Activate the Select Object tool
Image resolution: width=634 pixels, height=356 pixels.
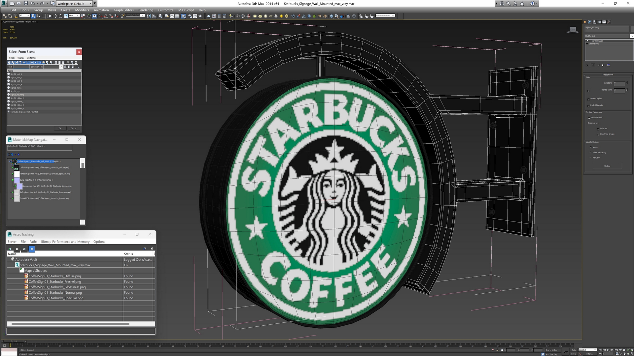(33, 16)
